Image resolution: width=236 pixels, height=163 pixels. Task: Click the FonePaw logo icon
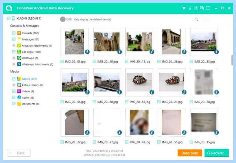point(9,8)
